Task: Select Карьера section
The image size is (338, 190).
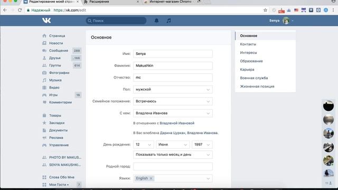Action: [265, 69]
